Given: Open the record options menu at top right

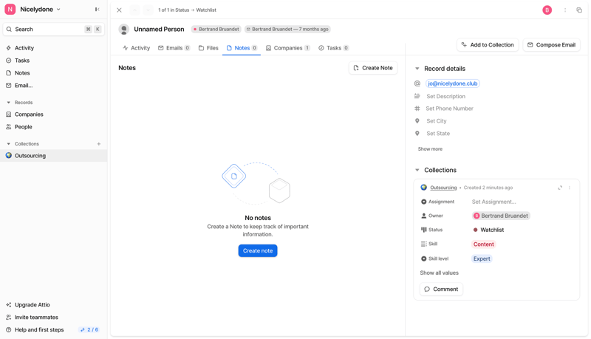Looking at the screenshot, I should 565,10.
